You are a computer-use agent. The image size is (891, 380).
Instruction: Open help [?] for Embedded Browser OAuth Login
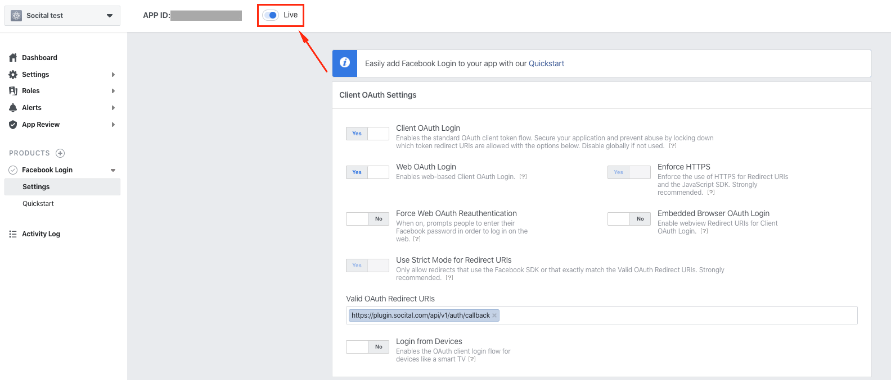(704, 231)
